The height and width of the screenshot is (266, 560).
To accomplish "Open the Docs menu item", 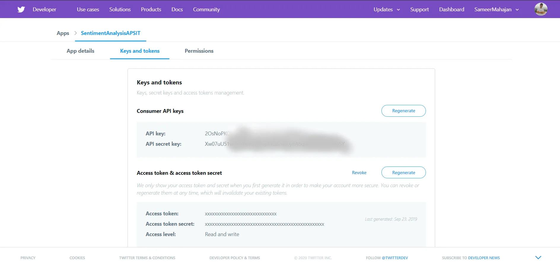I will point(177,9).
